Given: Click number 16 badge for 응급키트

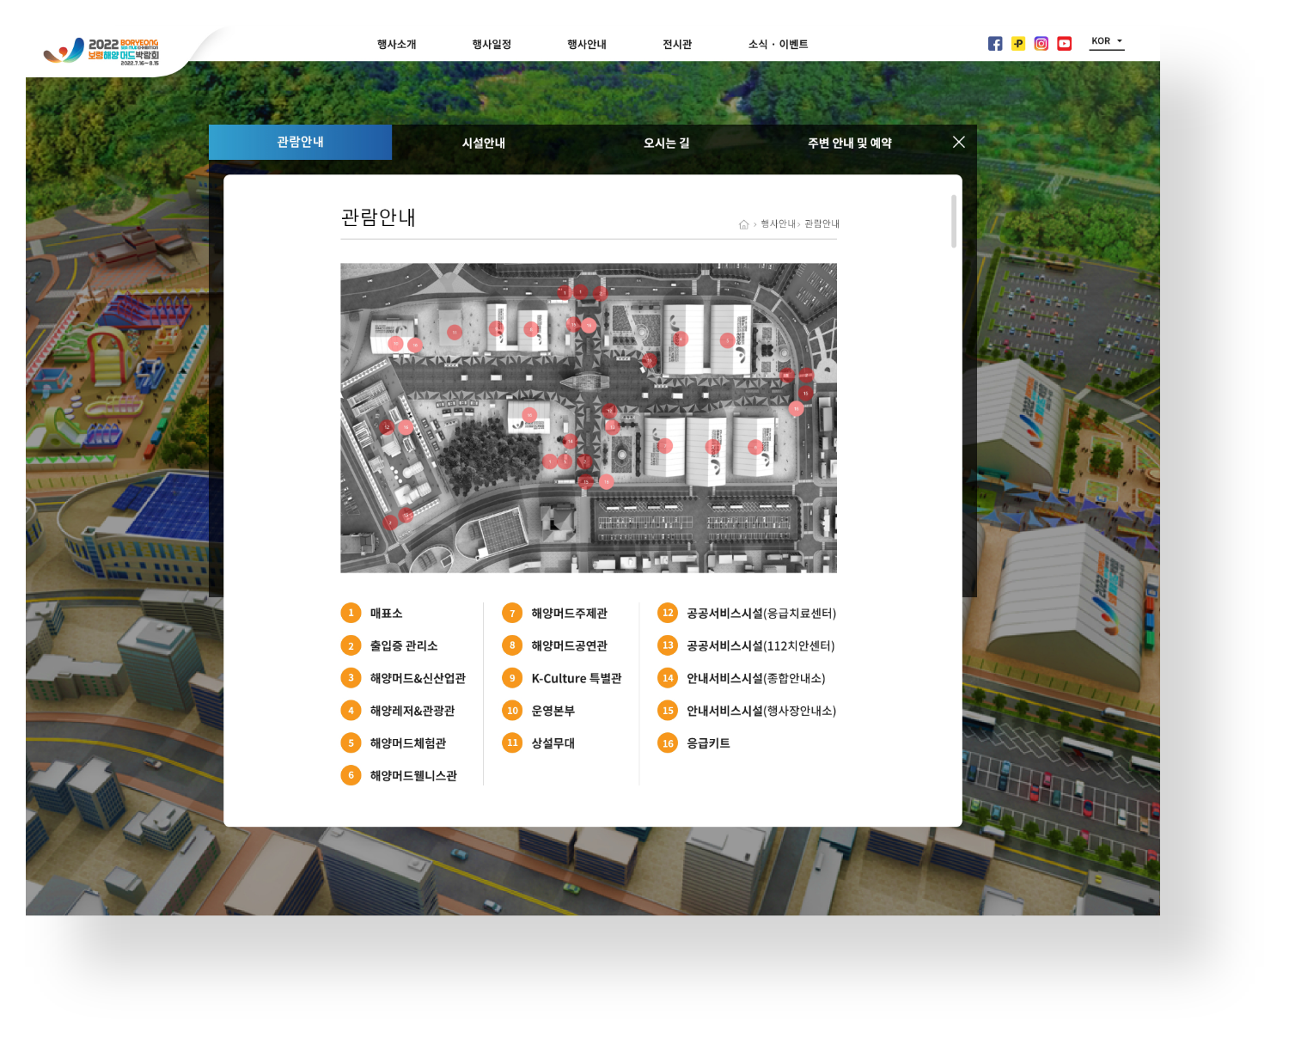Looking at the screenshot, I should tap(668, 742).
